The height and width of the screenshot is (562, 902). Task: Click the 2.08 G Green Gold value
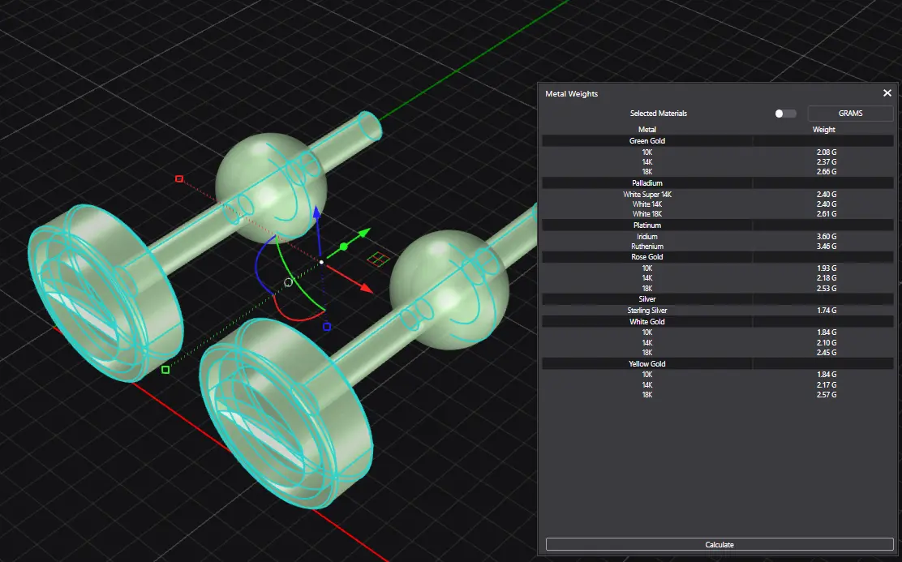(x=826, y=152)
